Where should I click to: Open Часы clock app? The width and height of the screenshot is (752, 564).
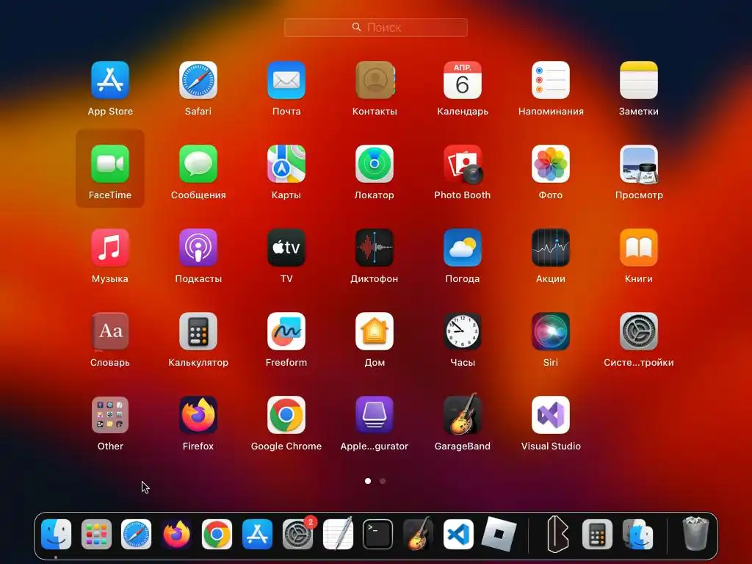click(x=463, y=331)
